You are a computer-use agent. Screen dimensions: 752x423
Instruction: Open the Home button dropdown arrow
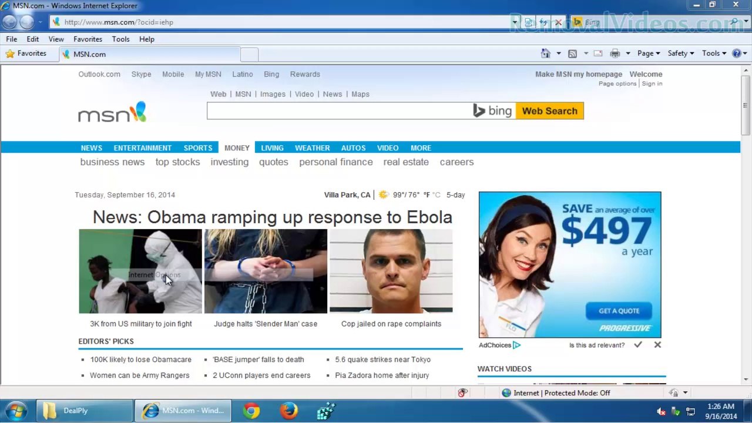pos(558,53)
